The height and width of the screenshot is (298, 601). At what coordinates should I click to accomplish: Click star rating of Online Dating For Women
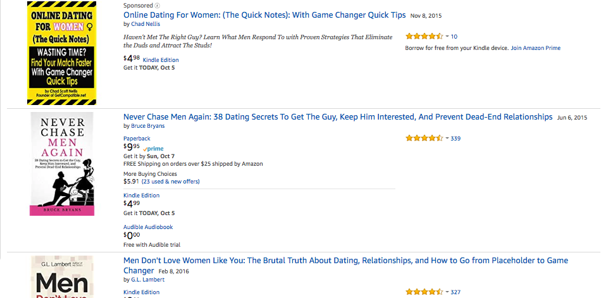point(424,37)
